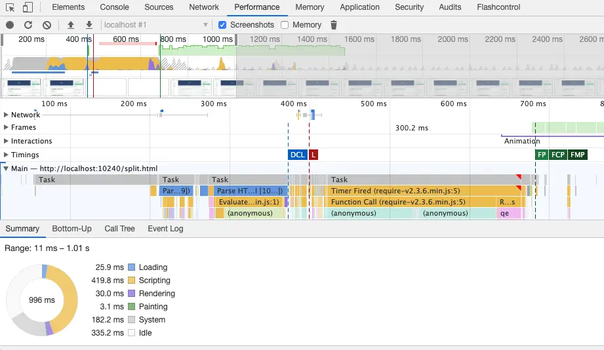Select the FCP timing marker
This screenshot has width=604, height=350.
[x=558, y=155]
